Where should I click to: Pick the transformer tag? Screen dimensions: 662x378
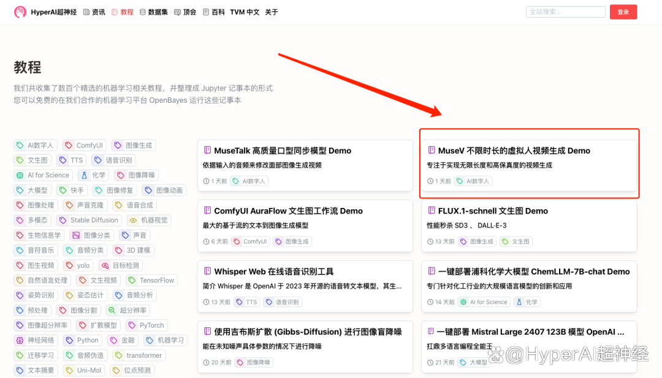139,355
